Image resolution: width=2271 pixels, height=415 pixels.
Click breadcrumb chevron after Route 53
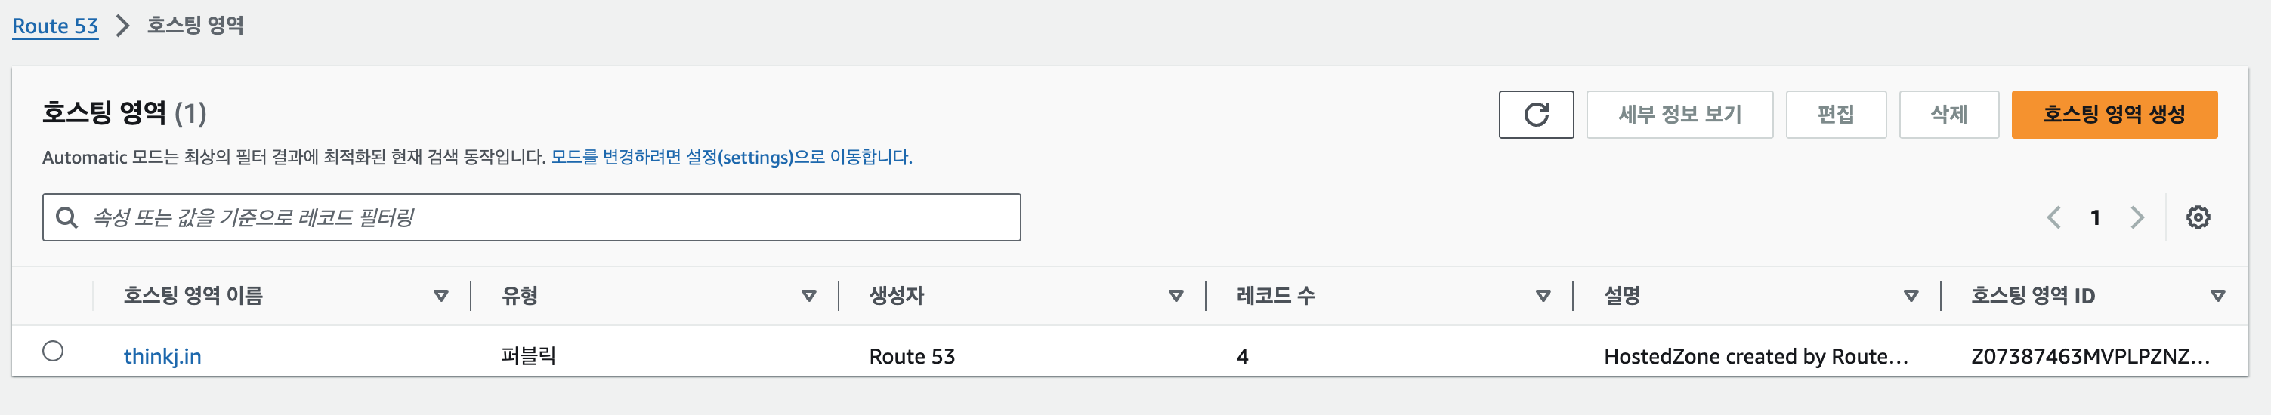pos(123,26)
